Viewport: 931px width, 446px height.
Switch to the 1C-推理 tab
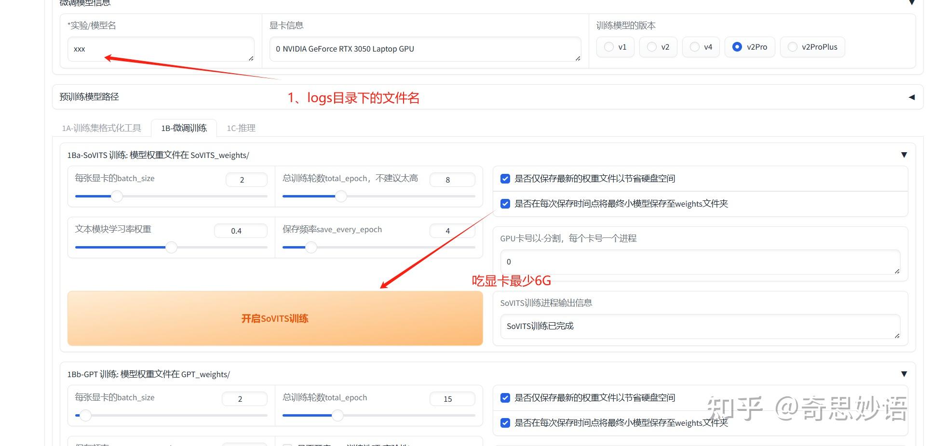(x=241, y=128)
